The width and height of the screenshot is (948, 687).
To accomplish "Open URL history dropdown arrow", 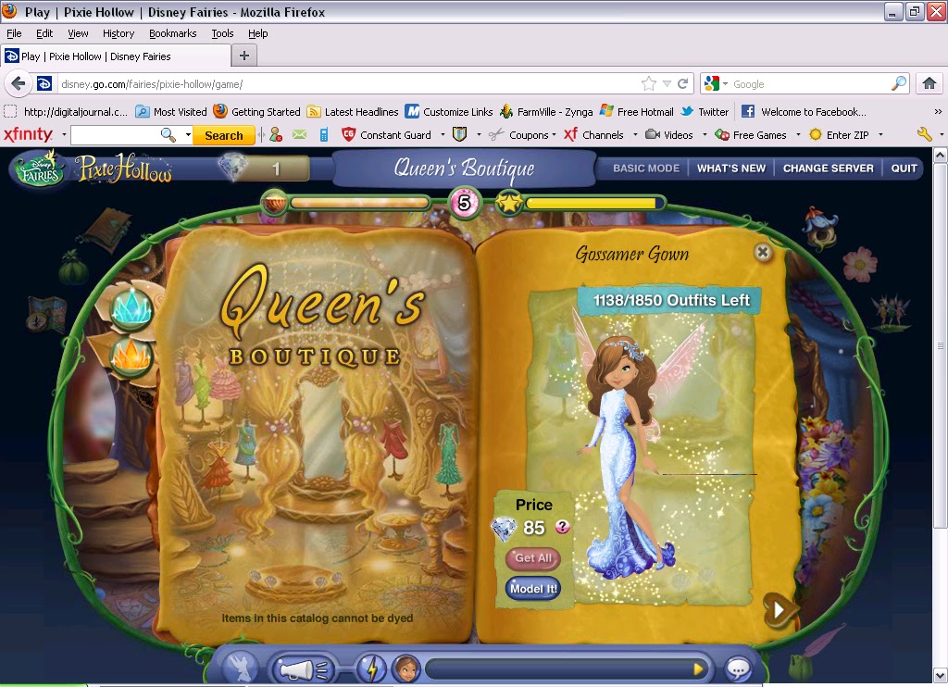I will click(x=667, y=84).
